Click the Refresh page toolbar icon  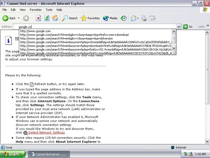point(47,18)
